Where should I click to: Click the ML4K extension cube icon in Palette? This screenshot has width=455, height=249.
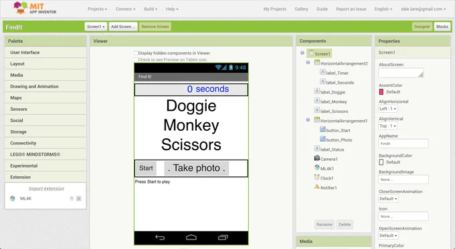[x=13, y=199]
